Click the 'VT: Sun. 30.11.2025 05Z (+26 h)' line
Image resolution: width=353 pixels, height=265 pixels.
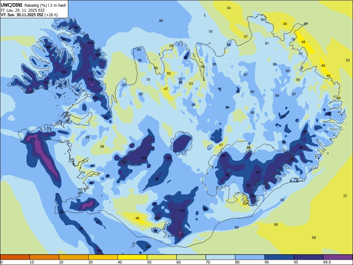pyautogui.click(x=29, y=15)
